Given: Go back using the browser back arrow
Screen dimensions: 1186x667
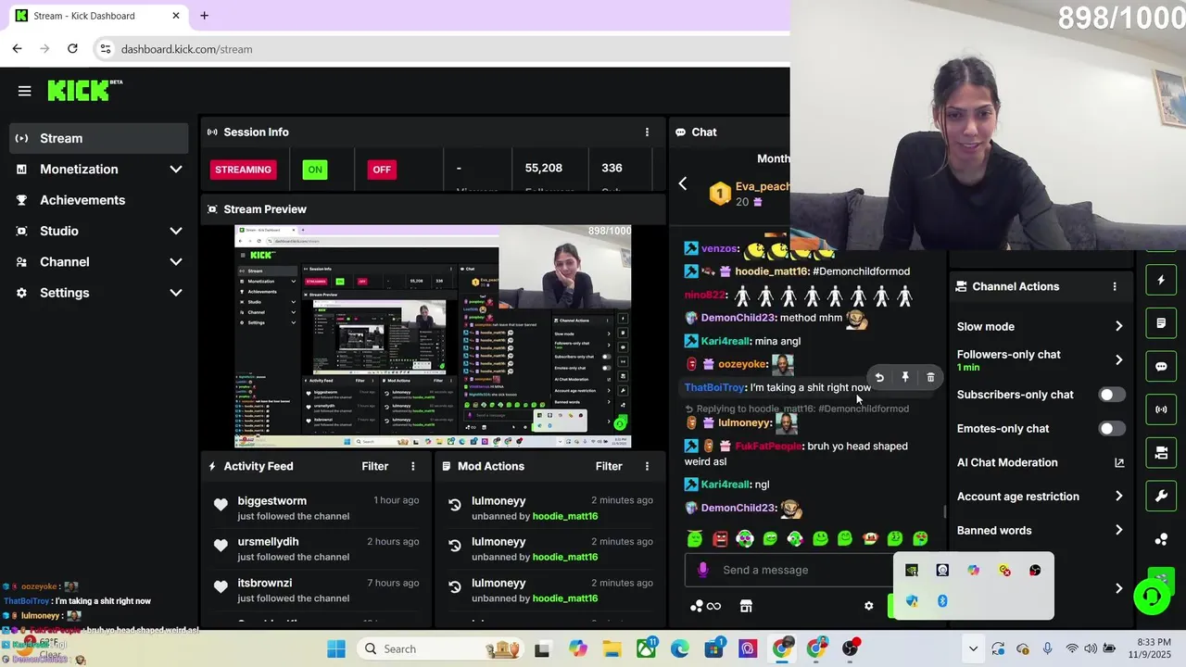Looking at the screenshot, I should [x=17, y=48].
